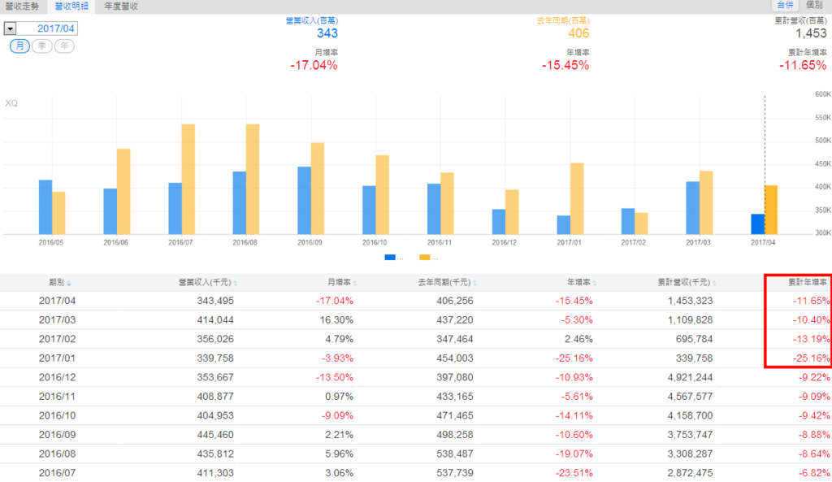Screen dimensions: 832x482
Task: Click the blue legend swatch below chart
Action: (x=390, y=258)
